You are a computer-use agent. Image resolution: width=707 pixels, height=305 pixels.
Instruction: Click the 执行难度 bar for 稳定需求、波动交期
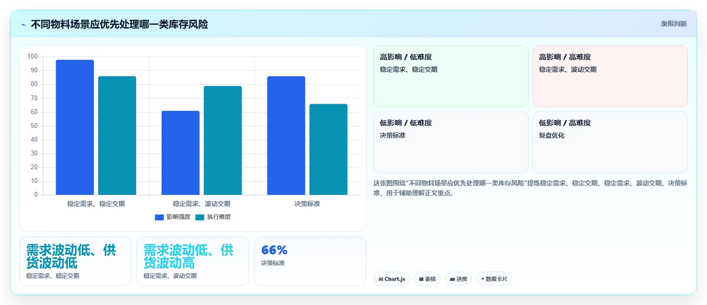pyautogui.click(x=223, y=141)
